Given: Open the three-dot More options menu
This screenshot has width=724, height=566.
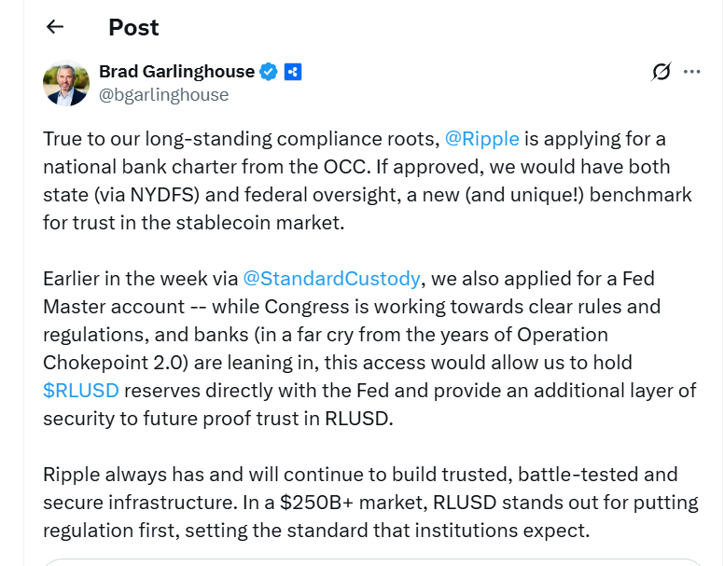Looking at the screenshot, I should click(691, 72).
